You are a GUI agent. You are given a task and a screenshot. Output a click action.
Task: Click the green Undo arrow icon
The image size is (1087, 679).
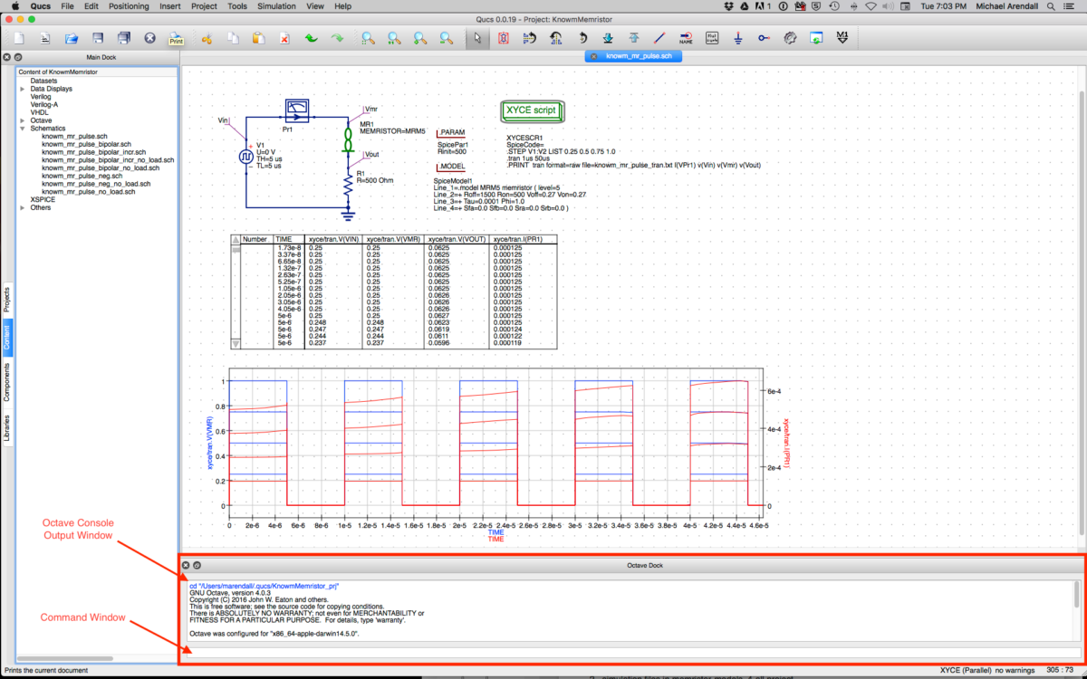pos(311,39)
